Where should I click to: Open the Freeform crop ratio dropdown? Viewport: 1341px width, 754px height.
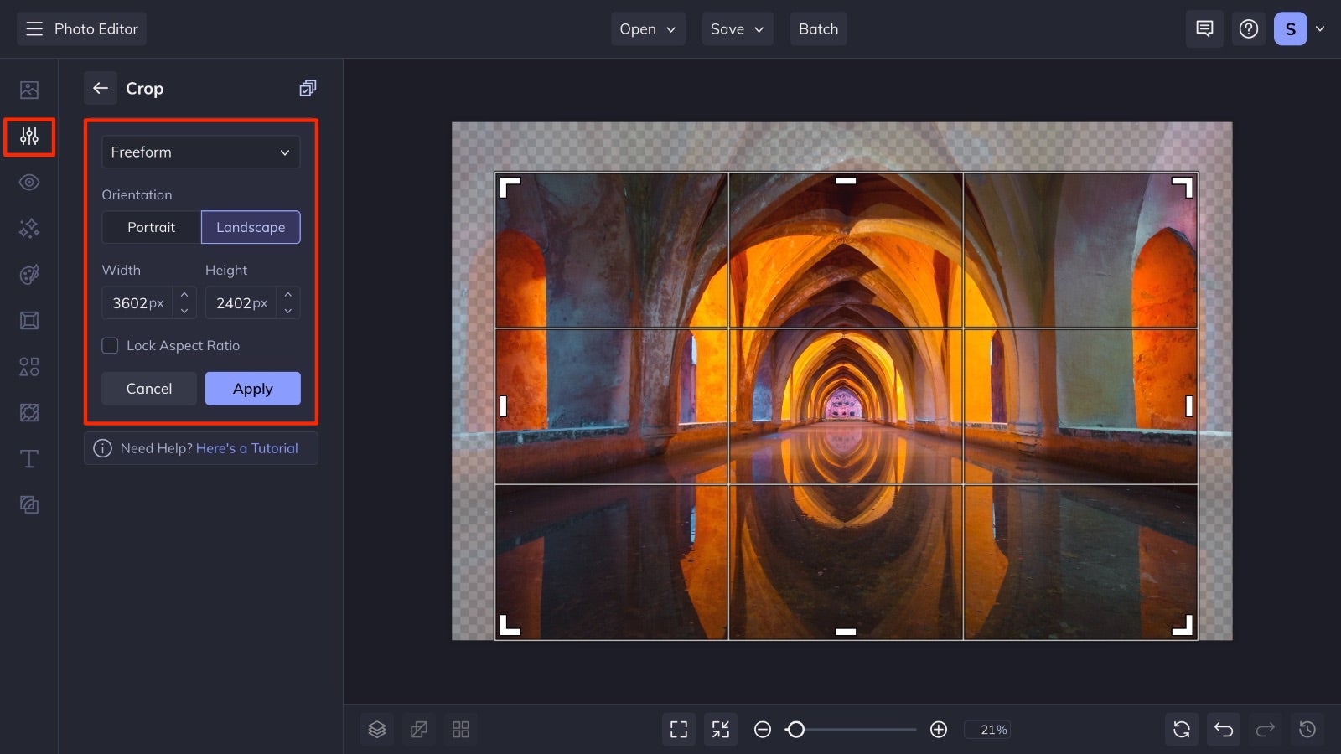click(201, 152)
